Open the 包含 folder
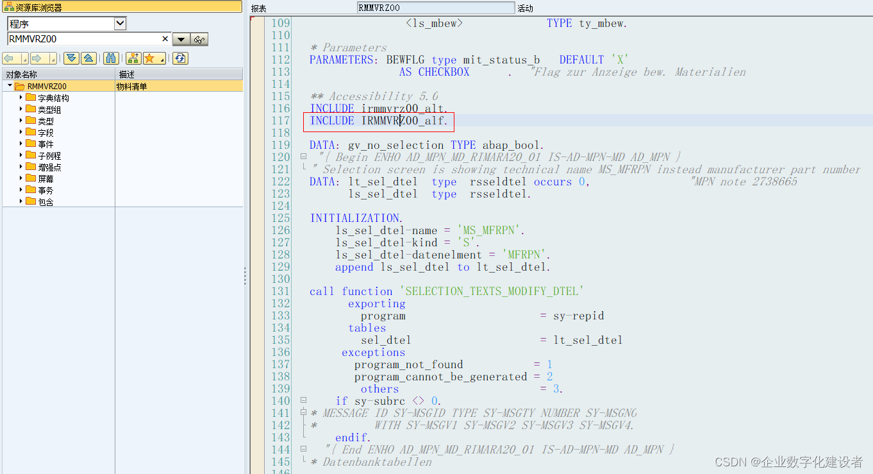Image resolution: width=873 pixels, height=474 pixels. [x=45, y=201]
